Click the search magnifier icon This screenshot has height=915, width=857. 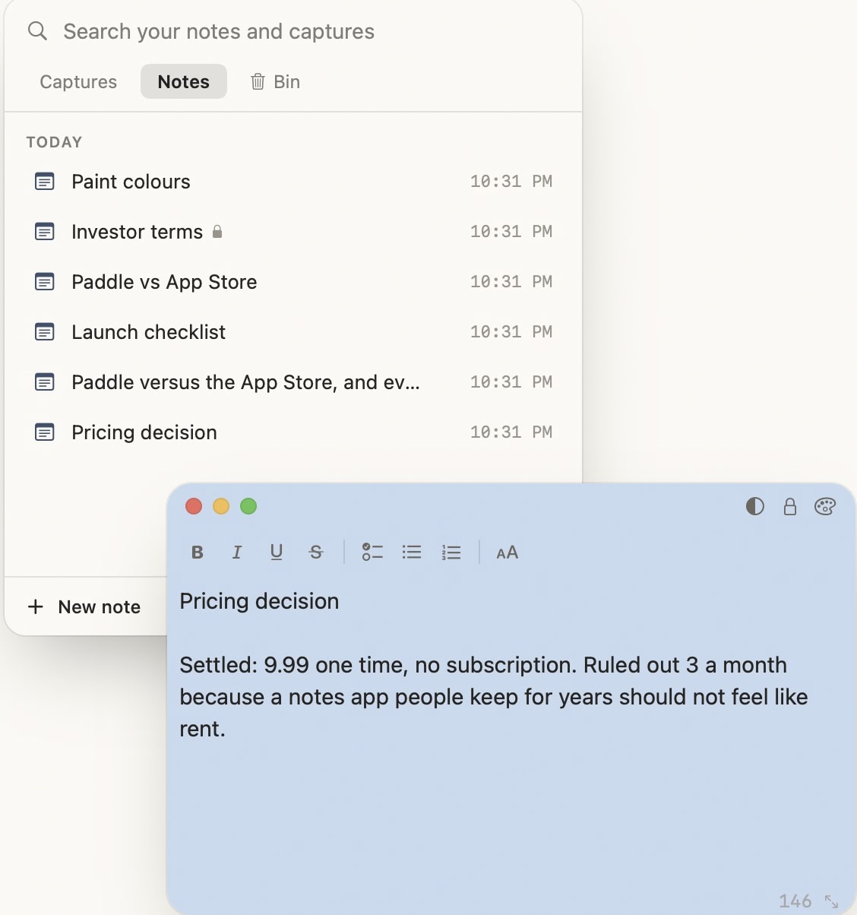[x=37, y=31]
